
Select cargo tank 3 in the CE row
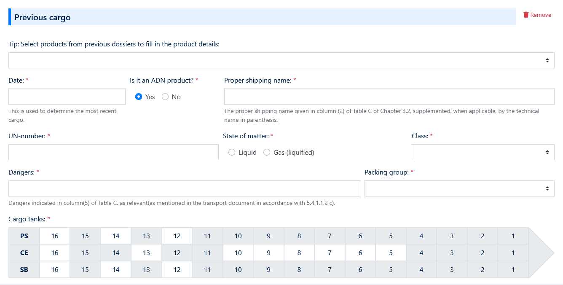(x=452, y=253)
